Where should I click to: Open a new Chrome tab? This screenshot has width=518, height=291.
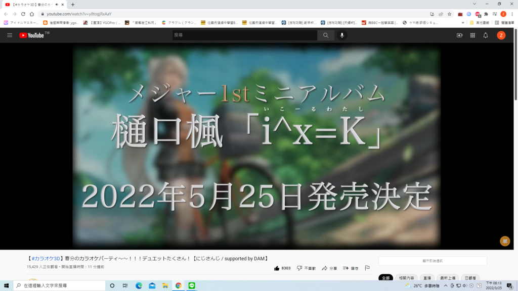point(73,5)
